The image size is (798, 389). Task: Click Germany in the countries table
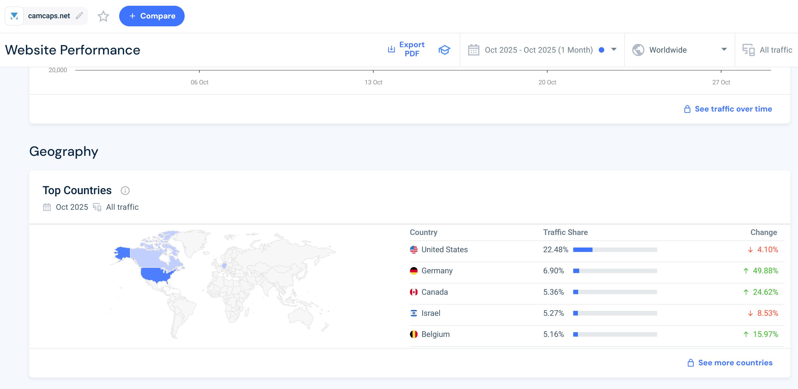tap(437, 271)
